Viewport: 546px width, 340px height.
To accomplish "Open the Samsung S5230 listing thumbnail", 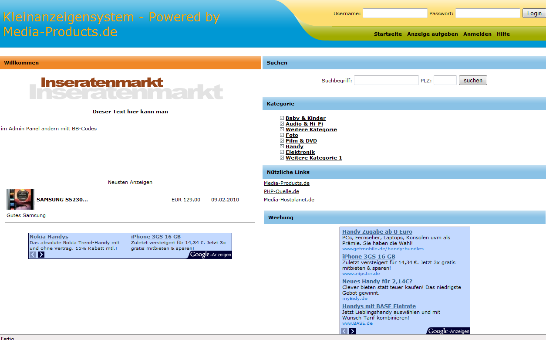I will pyautogui.click(x=20, y=199).
